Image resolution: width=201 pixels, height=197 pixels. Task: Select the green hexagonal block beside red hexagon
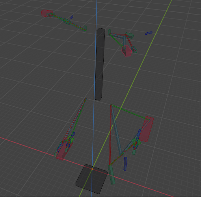point(134,49)
